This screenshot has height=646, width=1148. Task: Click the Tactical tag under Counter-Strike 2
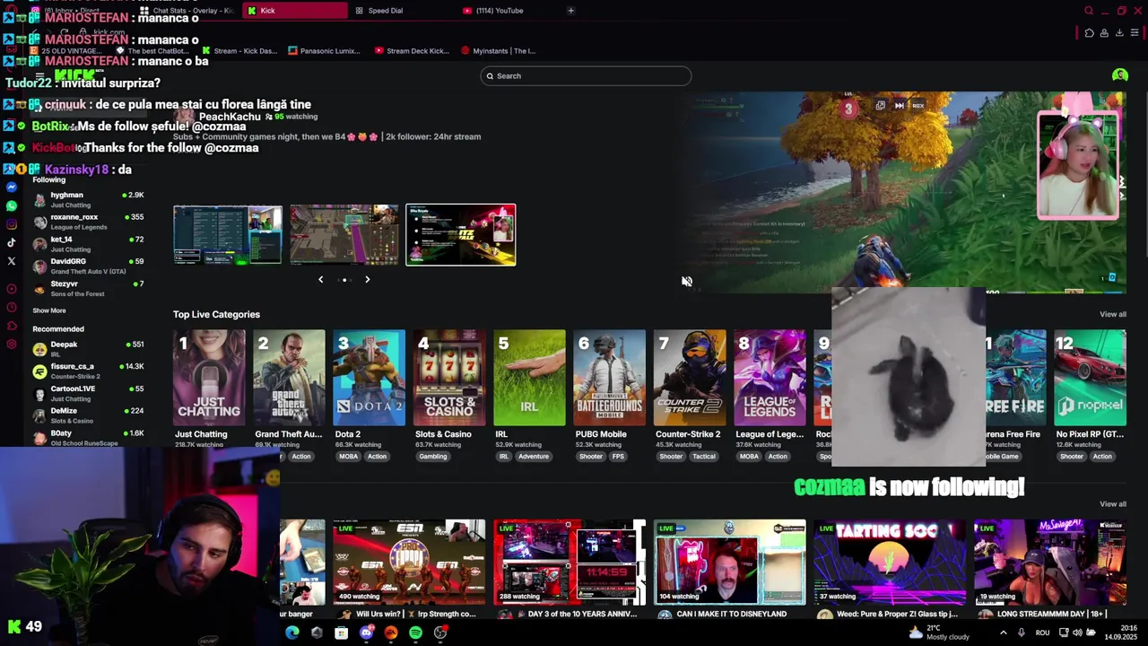704,457
